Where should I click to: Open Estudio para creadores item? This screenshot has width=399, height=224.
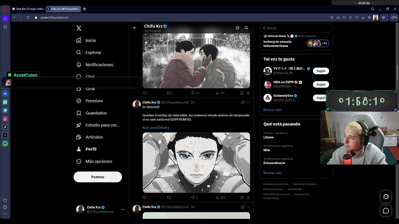pyautogui.click(x=98, y=125)
